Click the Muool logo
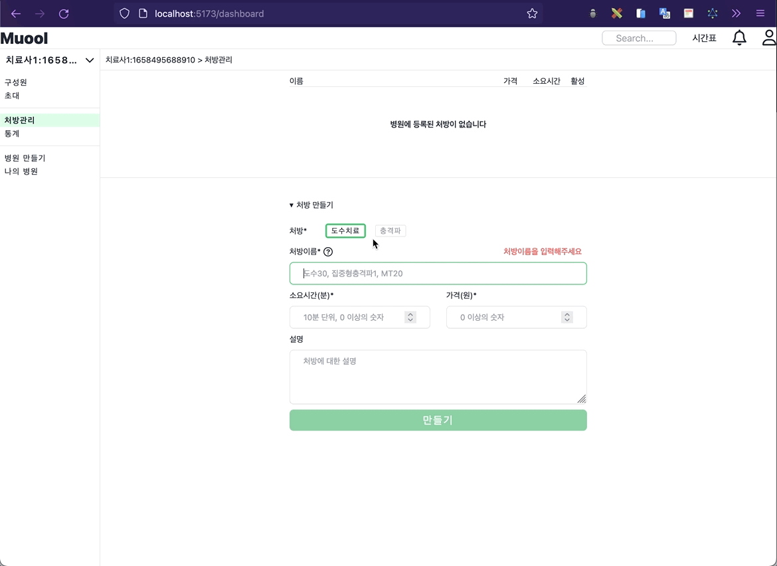 pos(24,38)
